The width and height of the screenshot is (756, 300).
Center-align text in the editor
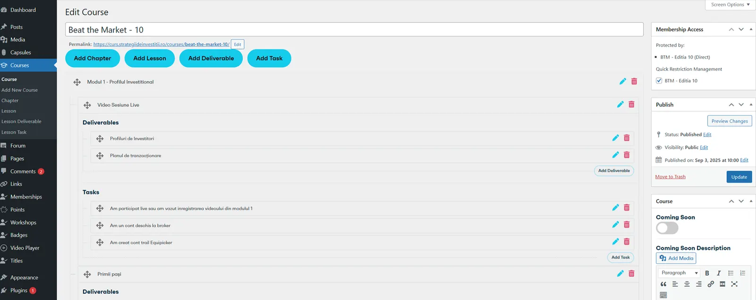[x=687, y=284]
